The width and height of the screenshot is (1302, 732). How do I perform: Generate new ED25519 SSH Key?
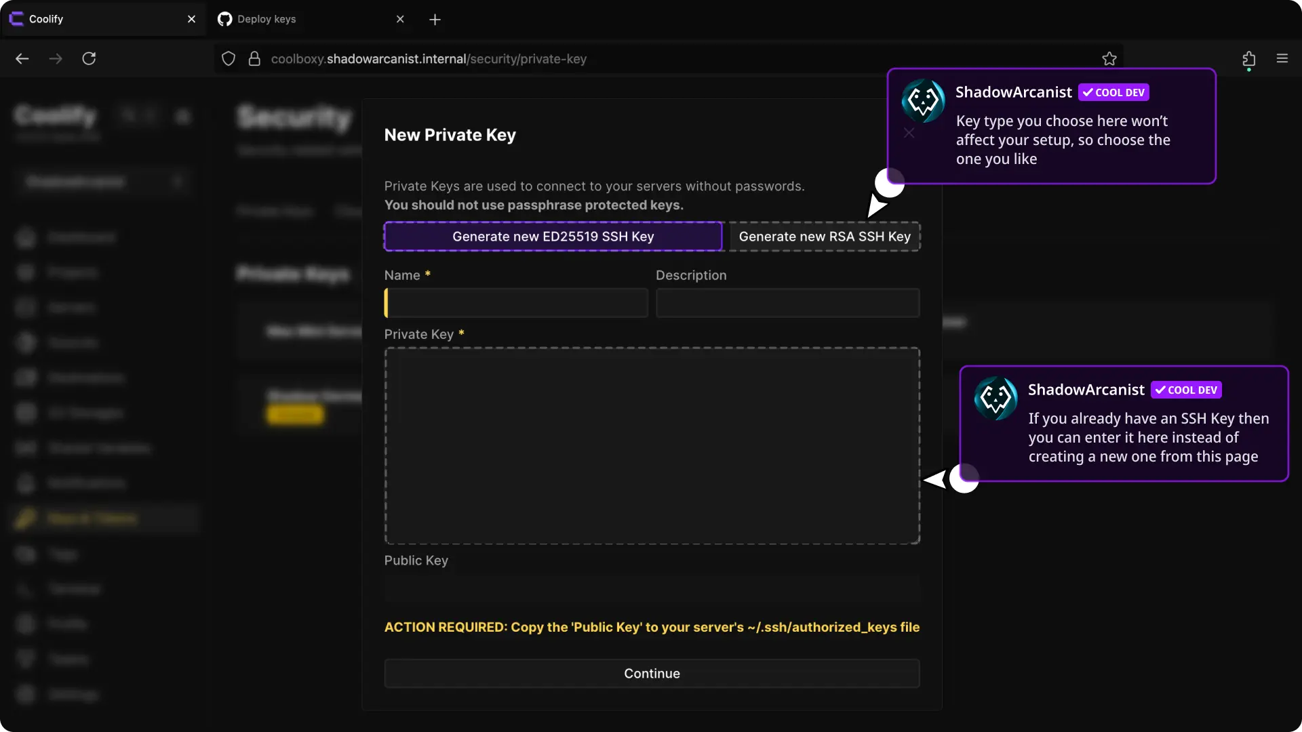pyautogui.click(x=553, y=237)
